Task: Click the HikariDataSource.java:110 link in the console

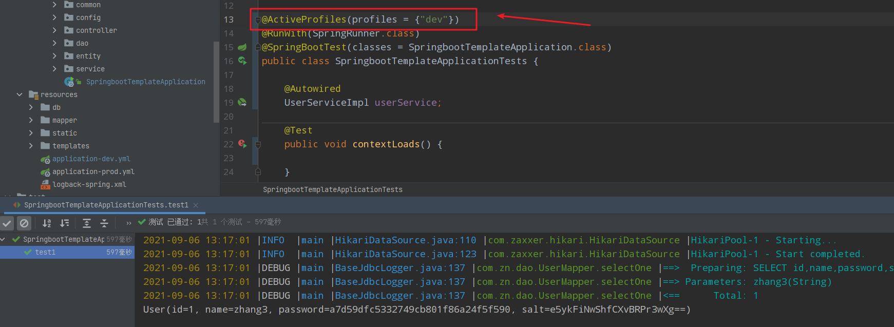Action: coord(405,240)
